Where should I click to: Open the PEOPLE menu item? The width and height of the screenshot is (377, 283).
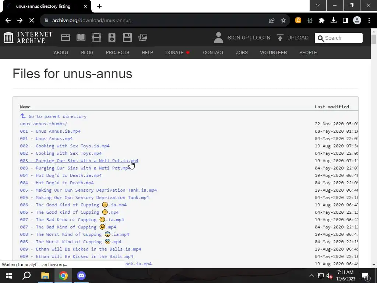308,52
